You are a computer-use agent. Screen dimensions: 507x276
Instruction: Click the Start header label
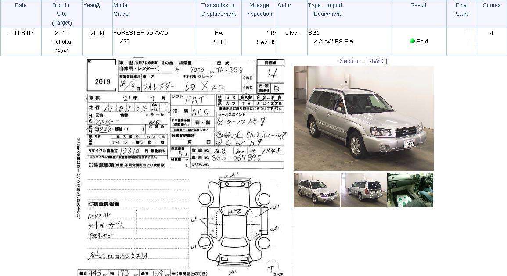click(x=462, y=14)
